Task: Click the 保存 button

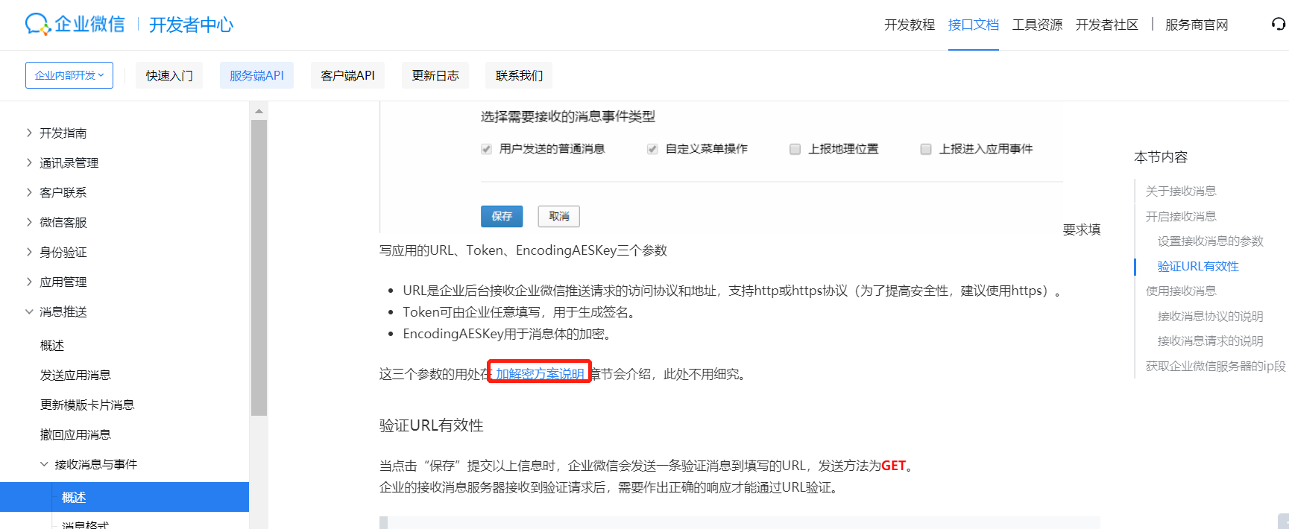Action: tap(502, 216)
